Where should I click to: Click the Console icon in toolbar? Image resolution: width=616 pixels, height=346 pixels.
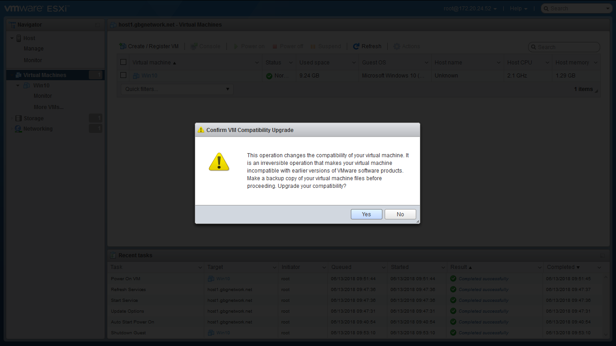194,46
